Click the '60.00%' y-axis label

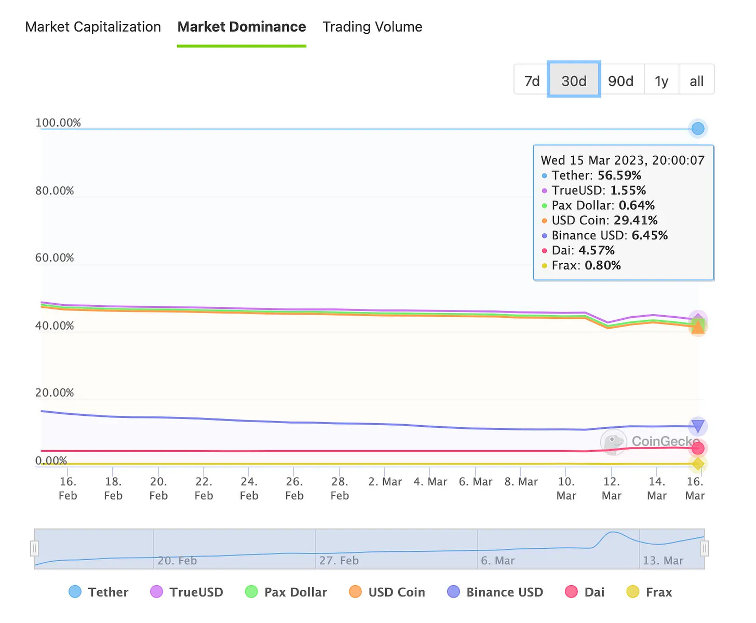point(55,258)
